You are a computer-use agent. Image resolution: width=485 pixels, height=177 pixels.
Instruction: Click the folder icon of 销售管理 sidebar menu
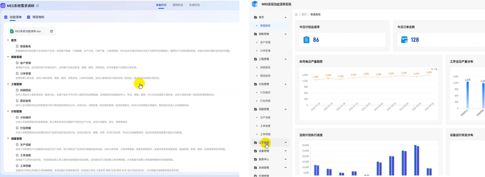[x=256, y=34]
